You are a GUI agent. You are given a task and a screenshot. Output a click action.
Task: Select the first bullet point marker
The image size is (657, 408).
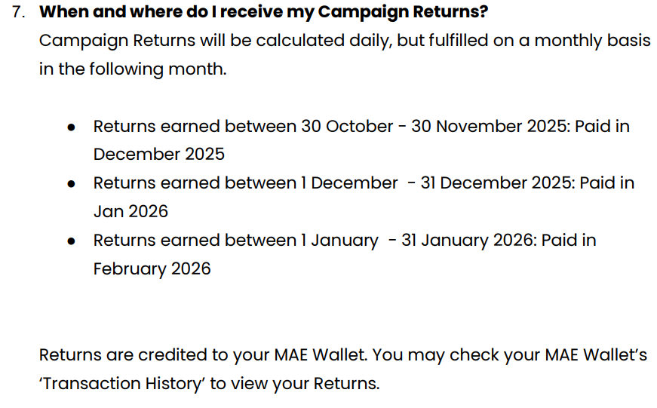(x=71, y=127)
